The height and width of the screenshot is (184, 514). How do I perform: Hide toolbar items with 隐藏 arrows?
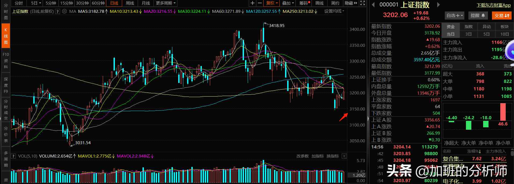[x=351, y=3]
